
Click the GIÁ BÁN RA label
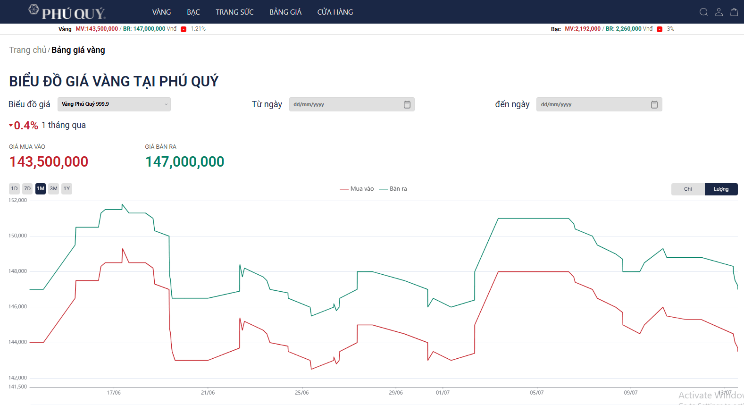tap(161, 147)
